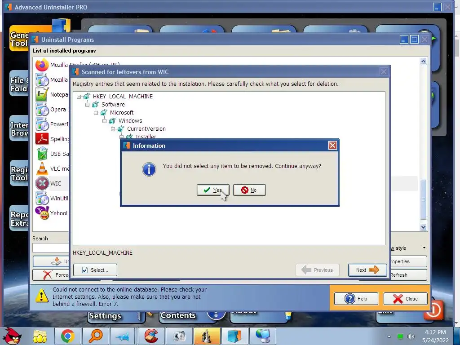Image resolution: width=460 pixels, height=345 pixels.
Task: Click the Angry Birds start button
Action: coord(12,336)
